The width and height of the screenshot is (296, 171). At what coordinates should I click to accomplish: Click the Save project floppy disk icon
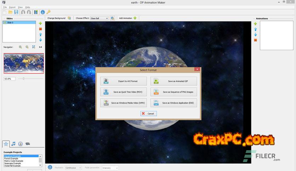tap(16, 12)
